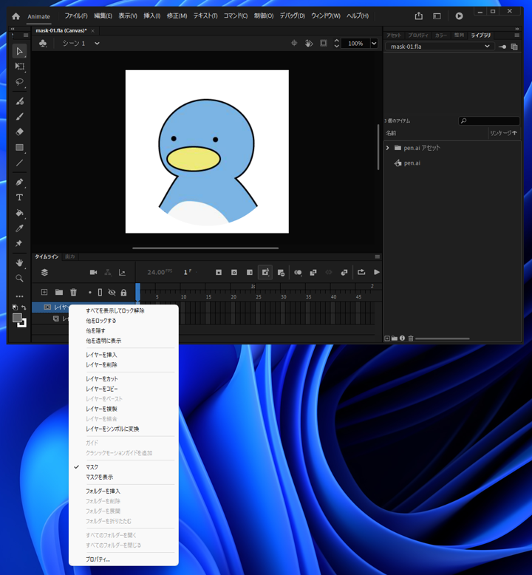The width and height of the screenshot is (532, 575).
Task: Toggle Clip content outside stage
Action: click(x=324, y=44)
